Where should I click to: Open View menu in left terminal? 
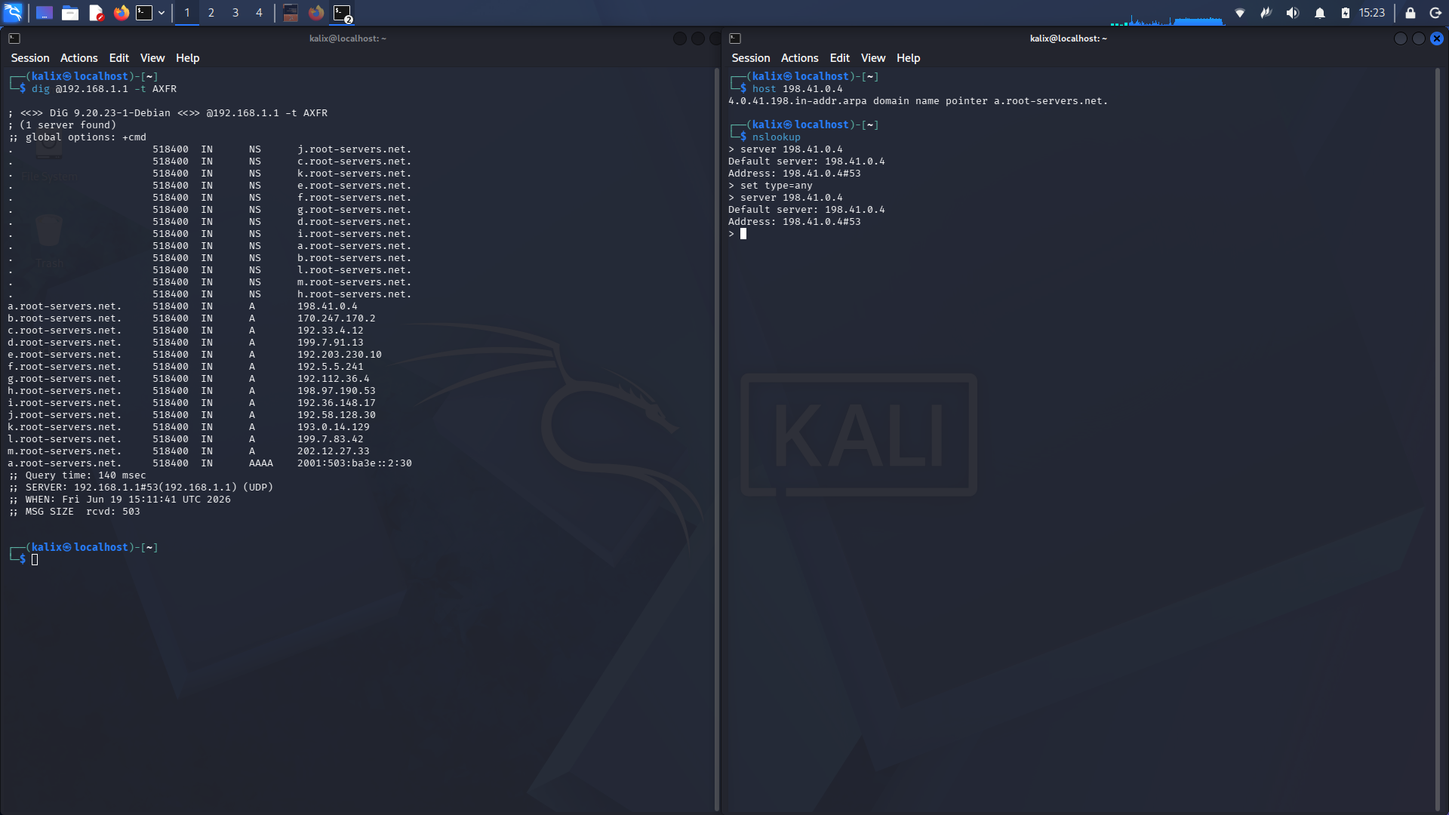(x=152, y=58)
